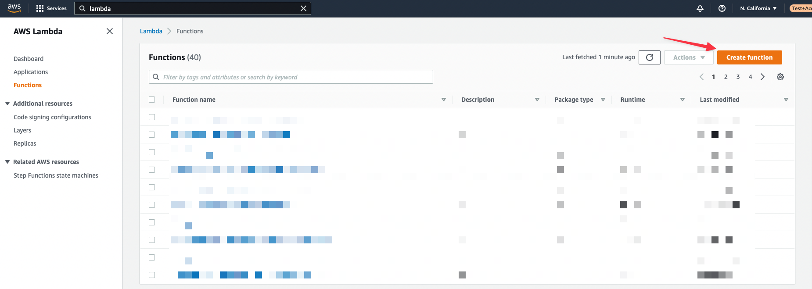Check the fourth function row checkbox
The height and width of the screenshot is (289, 812).
pos(152,170)
